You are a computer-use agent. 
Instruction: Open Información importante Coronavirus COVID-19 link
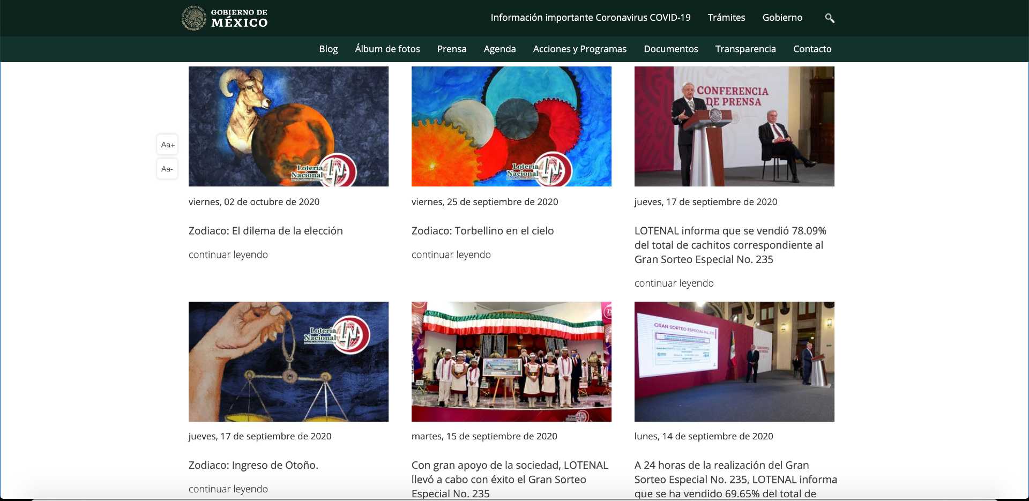coord(591,18)
